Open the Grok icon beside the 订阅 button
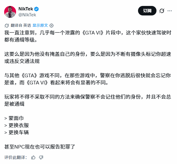 tap(162, 11)
